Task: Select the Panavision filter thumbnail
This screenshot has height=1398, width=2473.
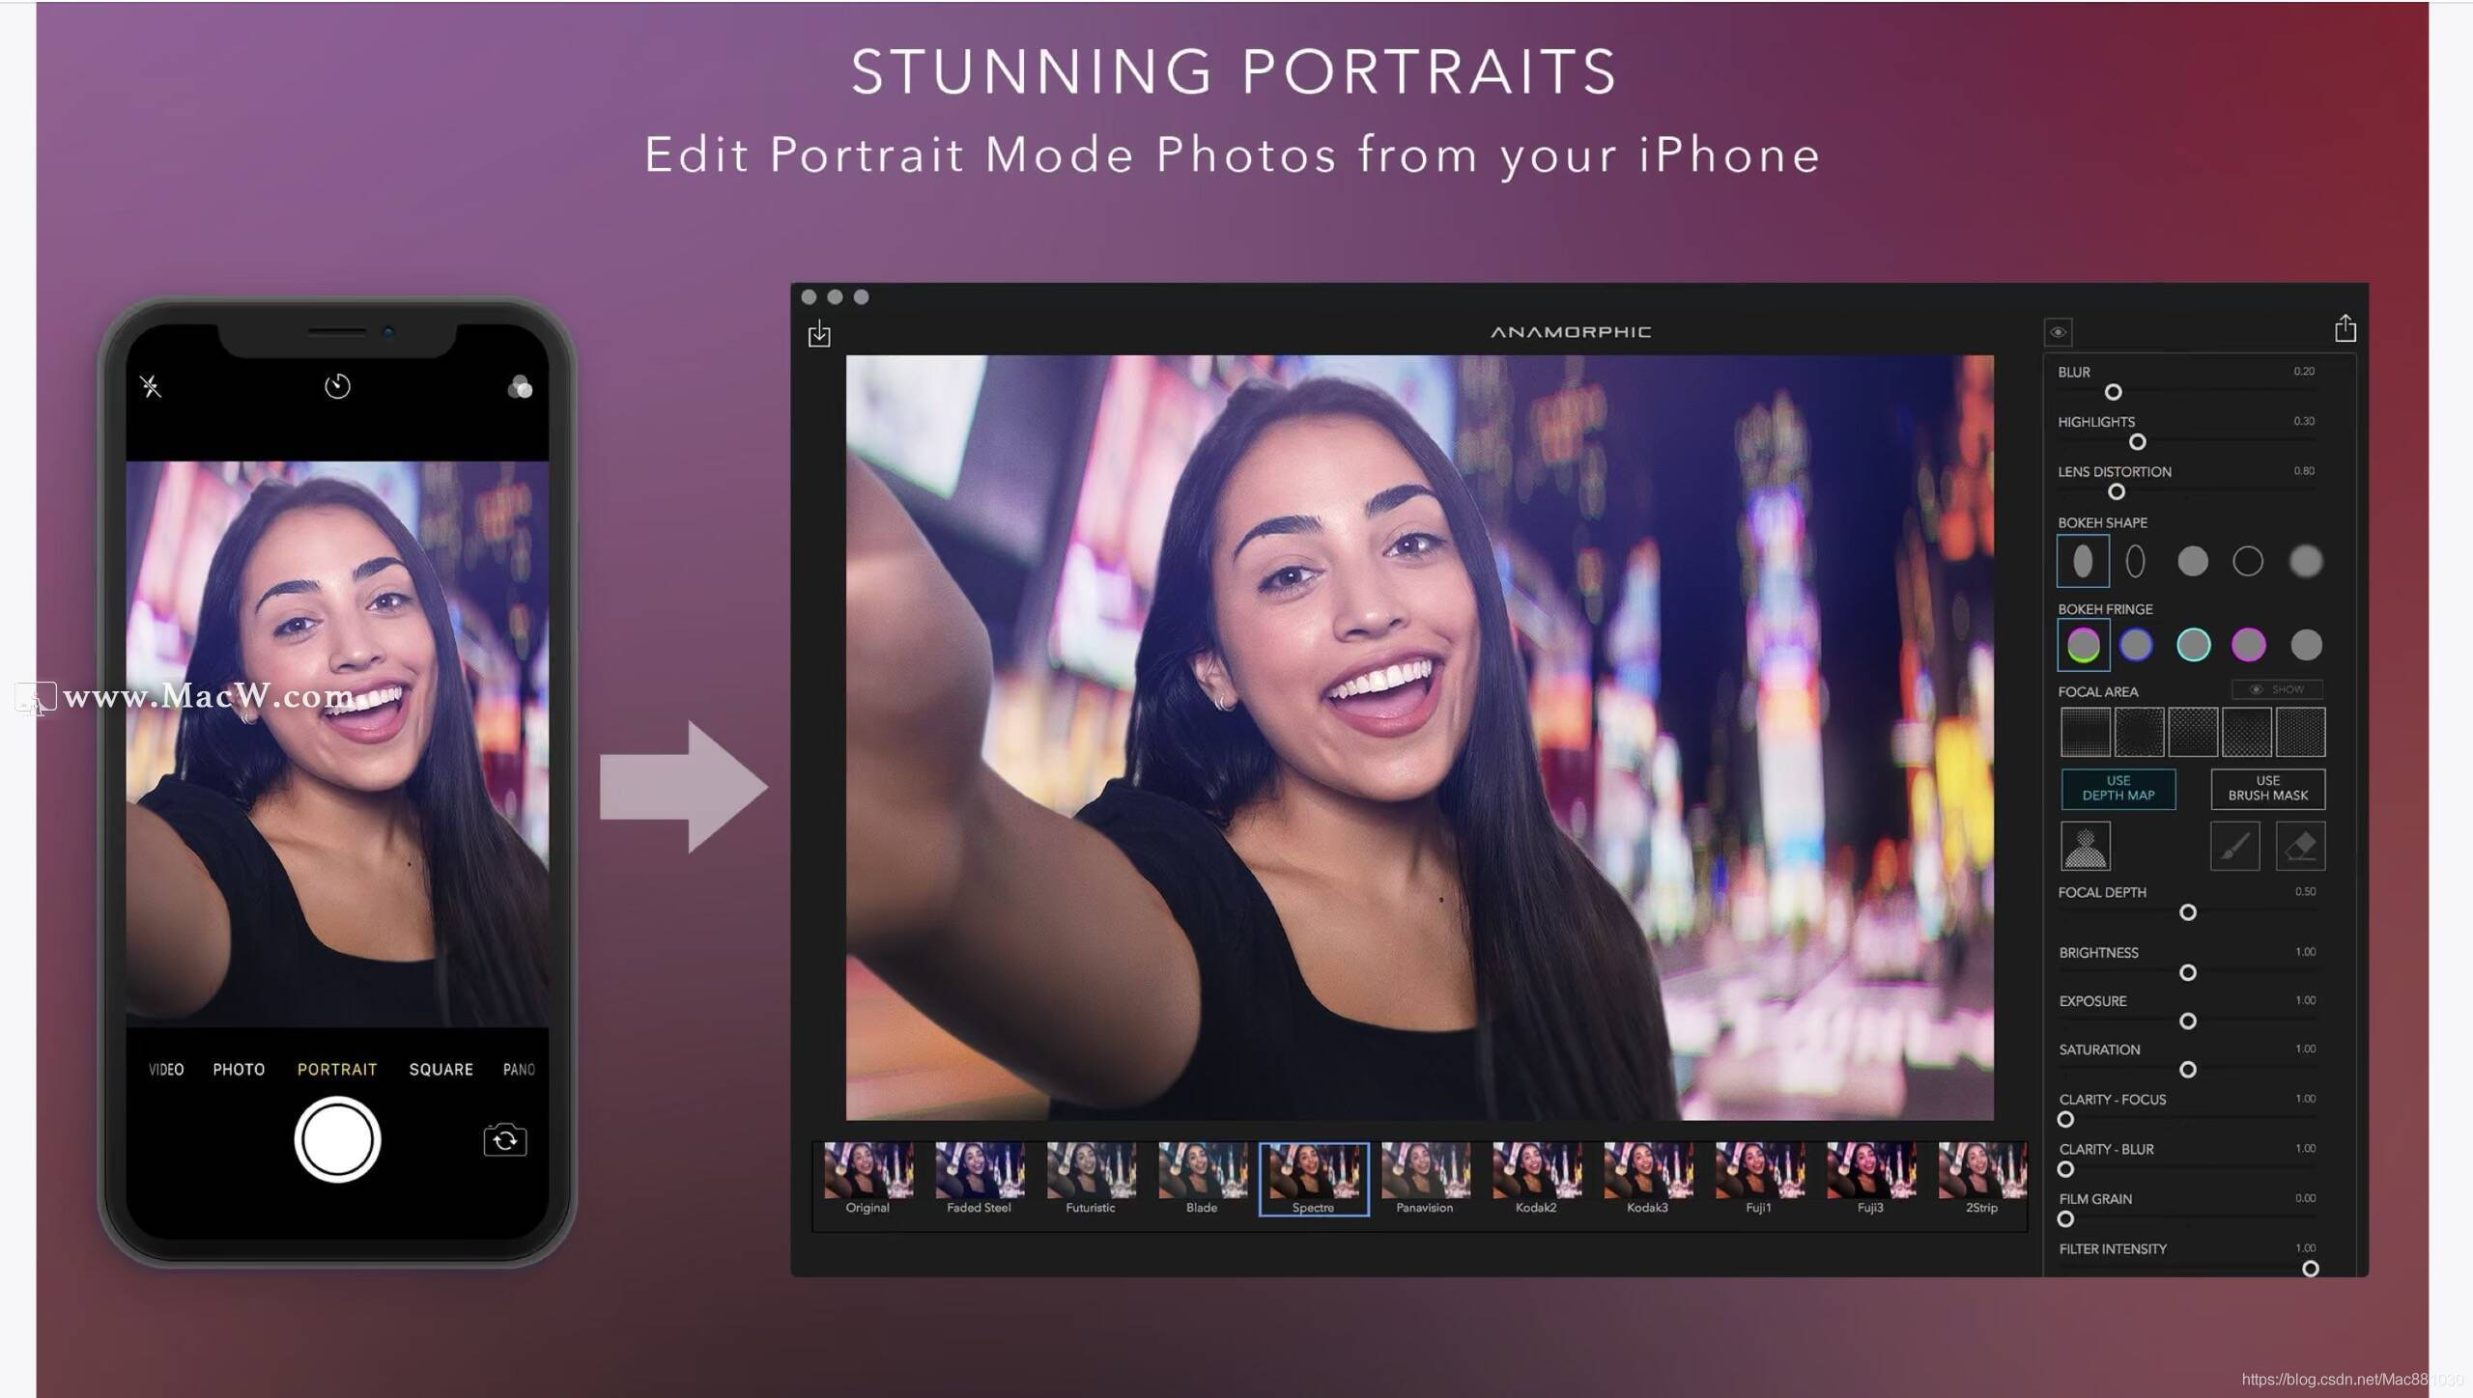Action: [x=1425, y=1179]
